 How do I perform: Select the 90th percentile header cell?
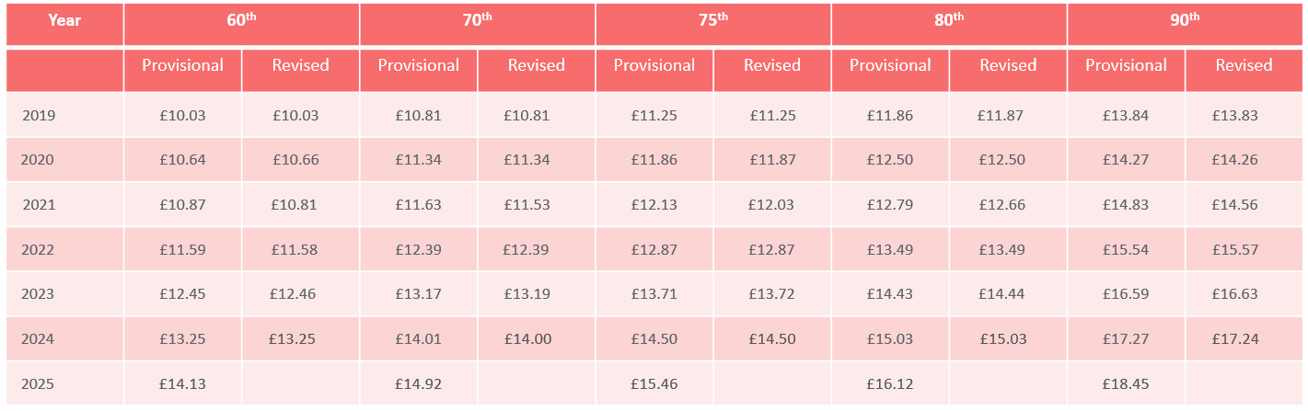(x=1185, y=20)
